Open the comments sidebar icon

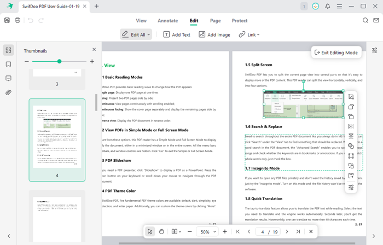(x=8, y=78)
